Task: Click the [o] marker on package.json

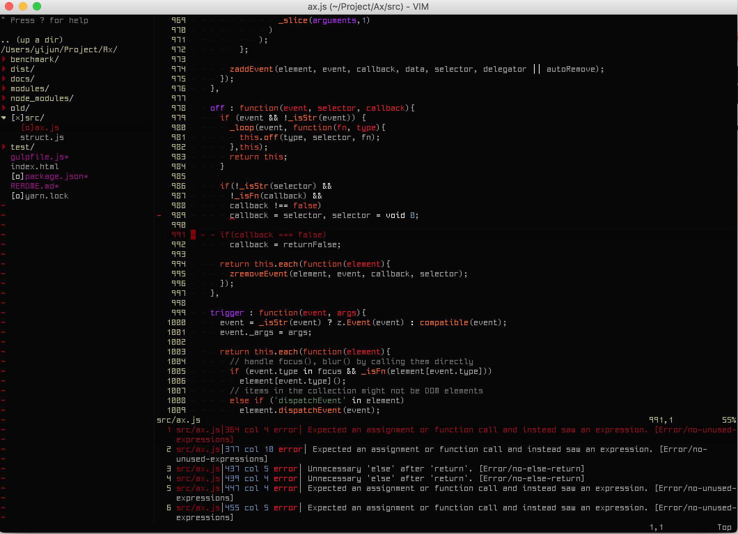Action: [17, 176]
